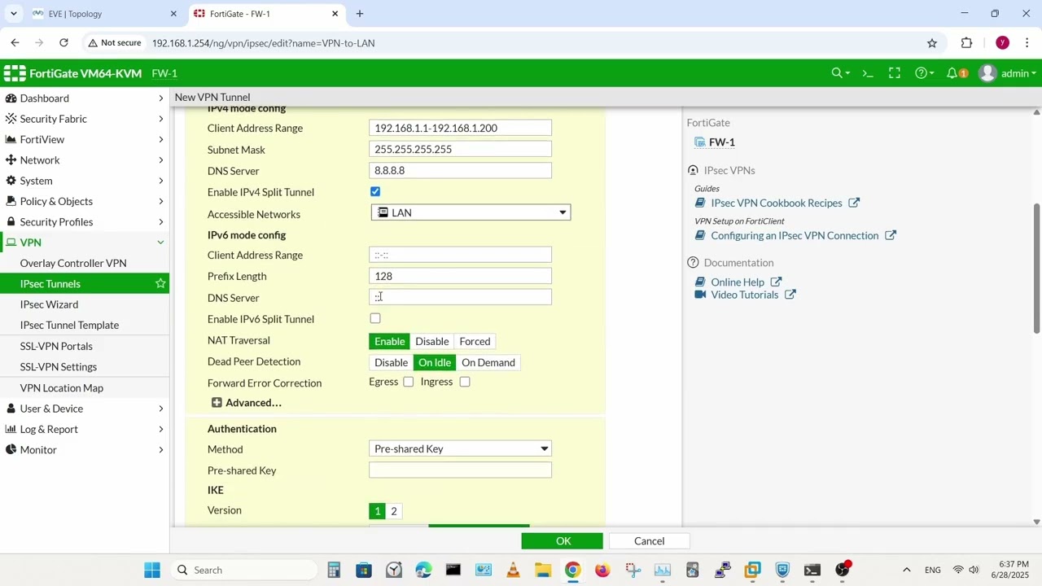Screen dimensions: 1042x586
Task: Click the external link icon beside Video Tutorials
Action: (790, 295)
